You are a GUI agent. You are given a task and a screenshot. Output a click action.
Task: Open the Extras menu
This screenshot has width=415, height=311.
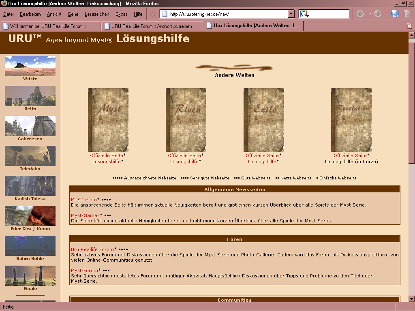pos(121,14)
